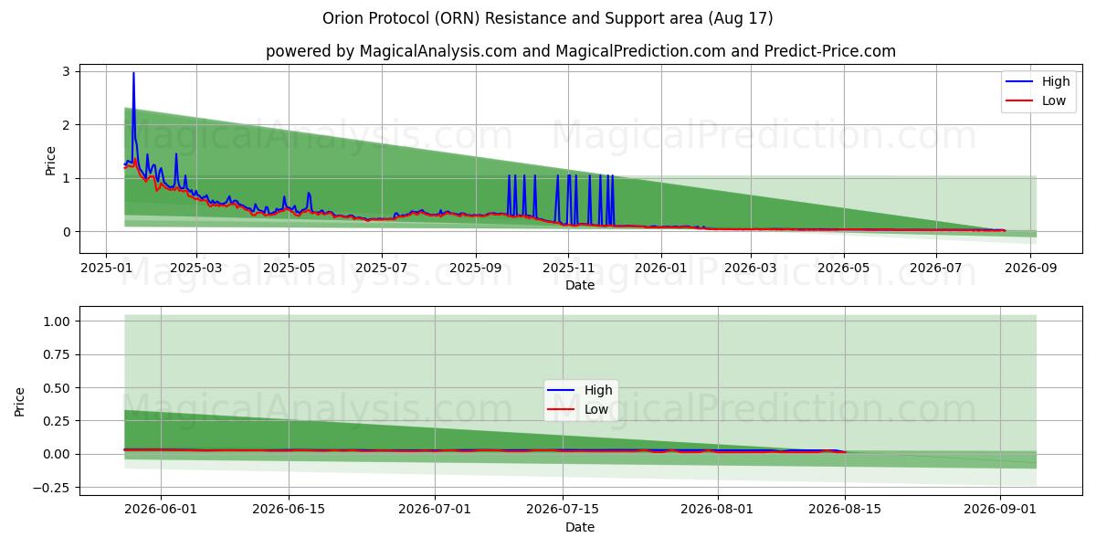Click the '2026-09-01' tick label on bottom chart
The image size is (1096, 548).
coord(1001,510)
